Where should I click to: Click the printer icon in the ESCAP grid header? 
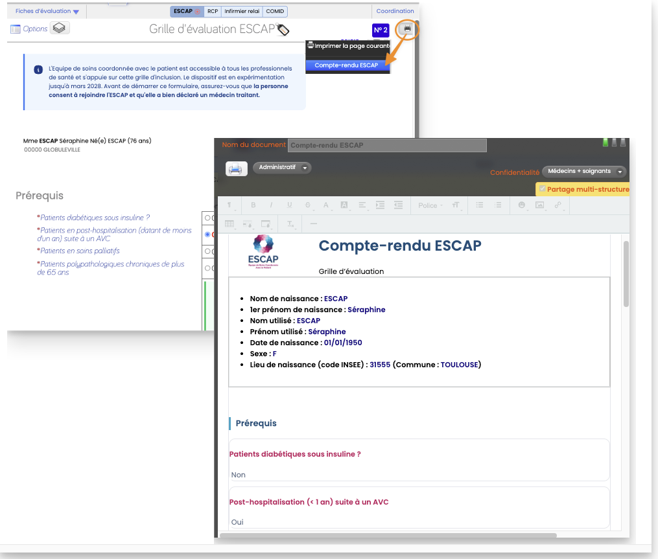point(407,29)
